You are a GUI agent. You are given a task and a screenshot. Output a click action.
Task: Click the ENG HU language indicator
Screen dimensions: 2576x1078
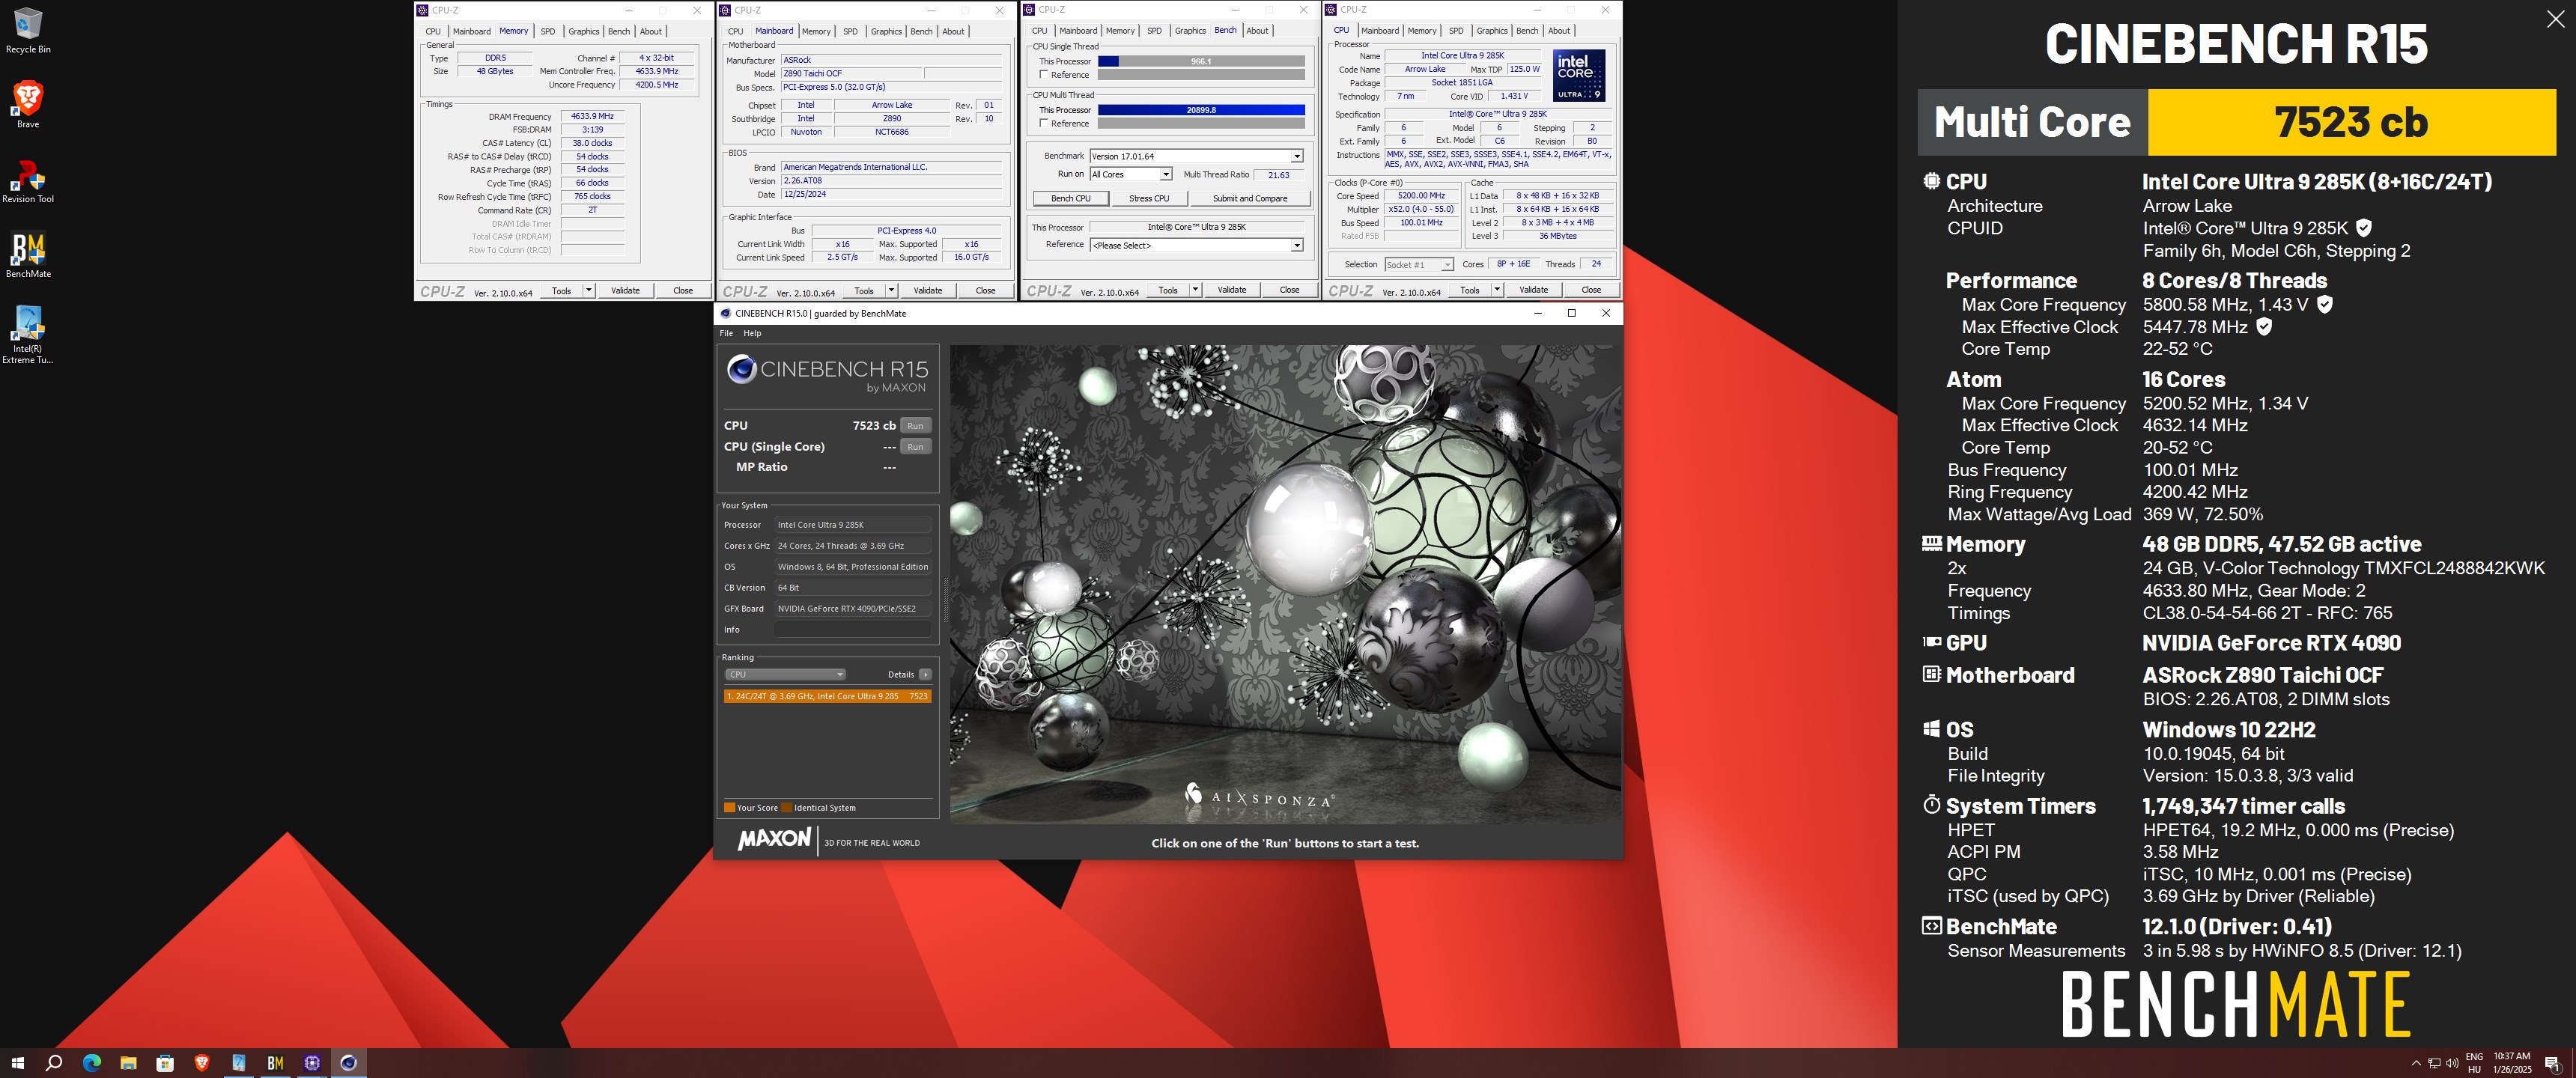2474,1063
